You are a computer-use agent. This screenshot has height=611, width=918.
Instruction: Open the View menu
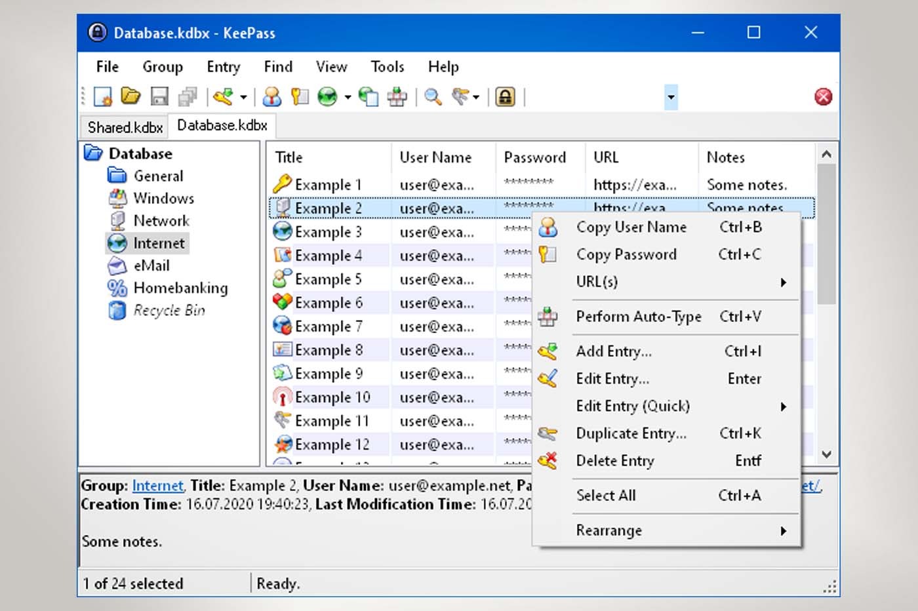(x=331, y=67)
